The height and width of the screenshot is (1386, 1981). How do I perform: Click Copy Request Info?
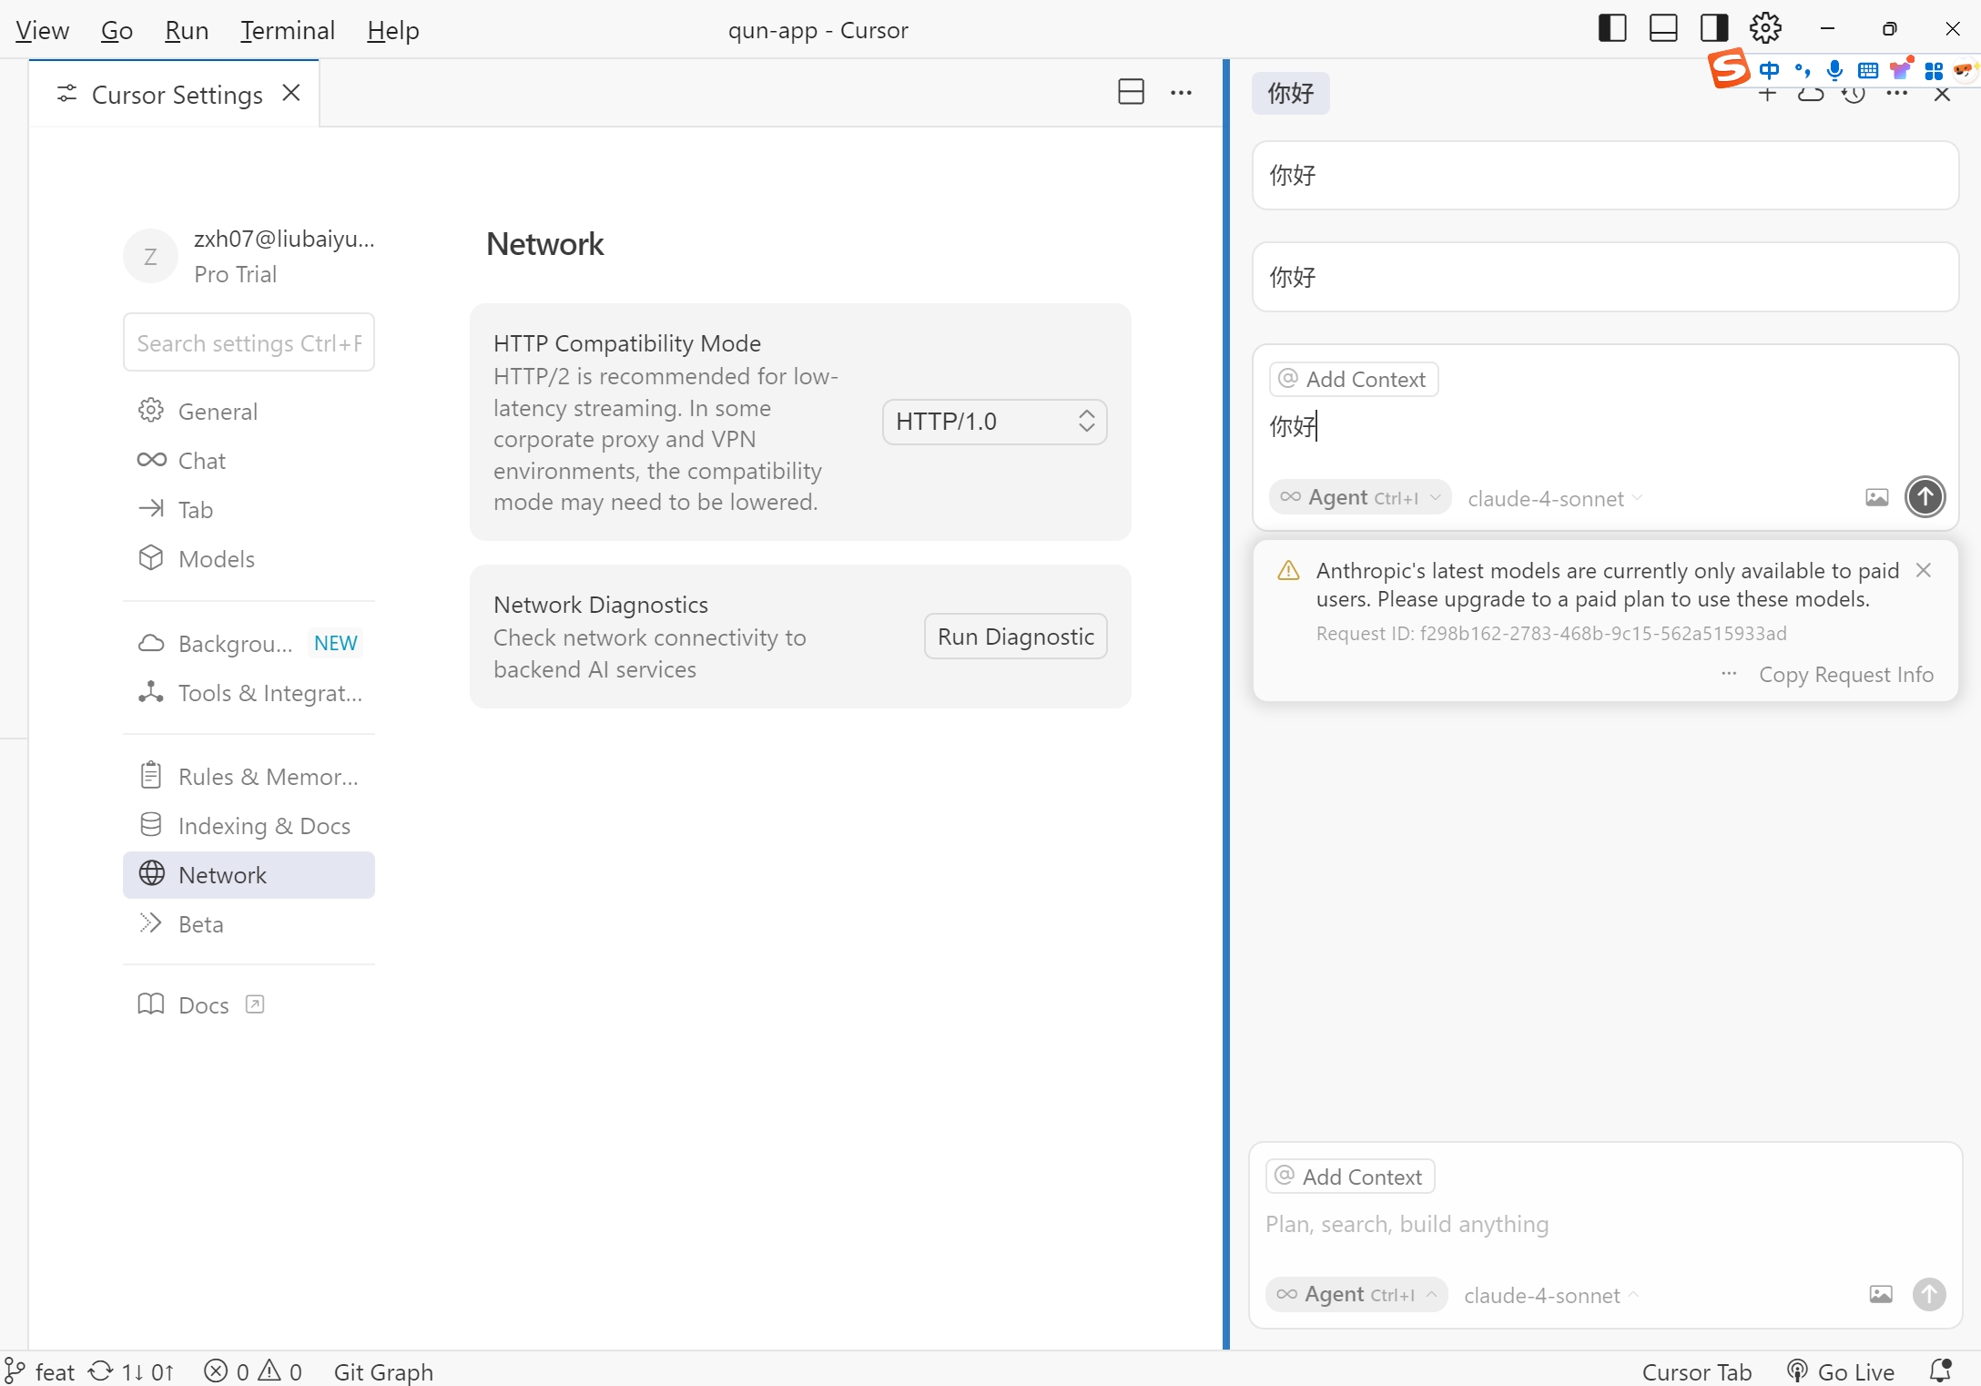(x=1845, y=674)
